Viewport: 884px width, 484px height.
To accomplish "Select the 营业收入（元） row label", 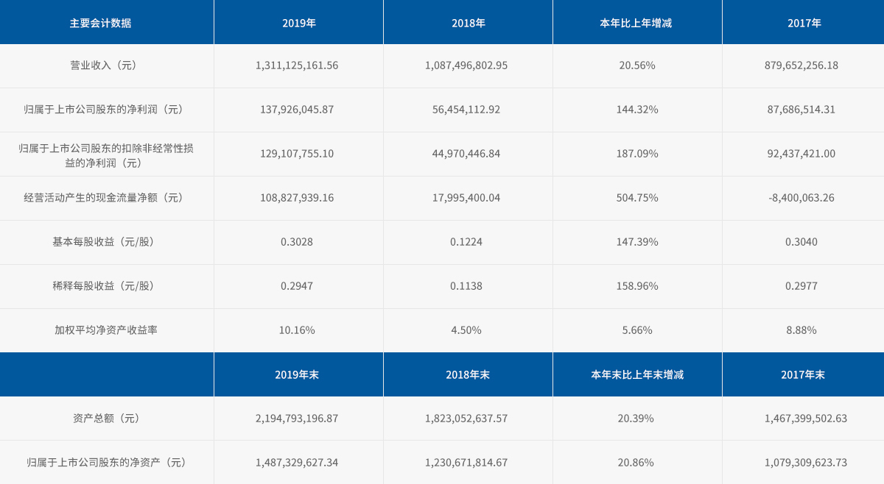I will pos(103,65).
